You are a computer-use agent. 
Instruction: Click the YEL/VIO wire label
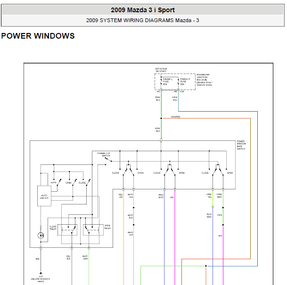point(121,196)
